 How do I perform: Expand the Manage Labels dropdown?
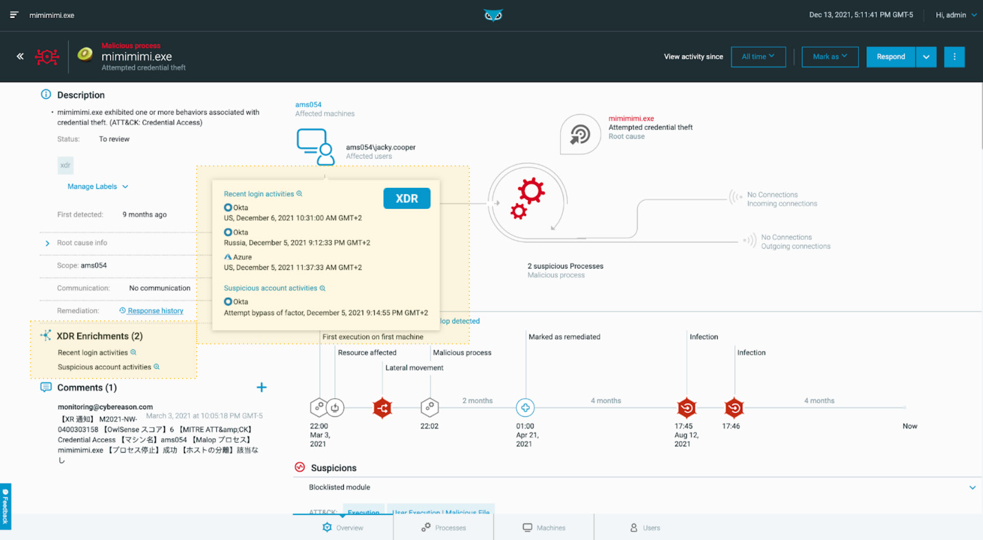coord(97,187)
